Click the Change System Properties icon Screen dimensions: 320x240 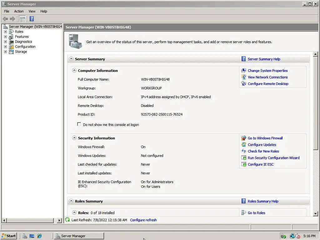tap(244, 71)
